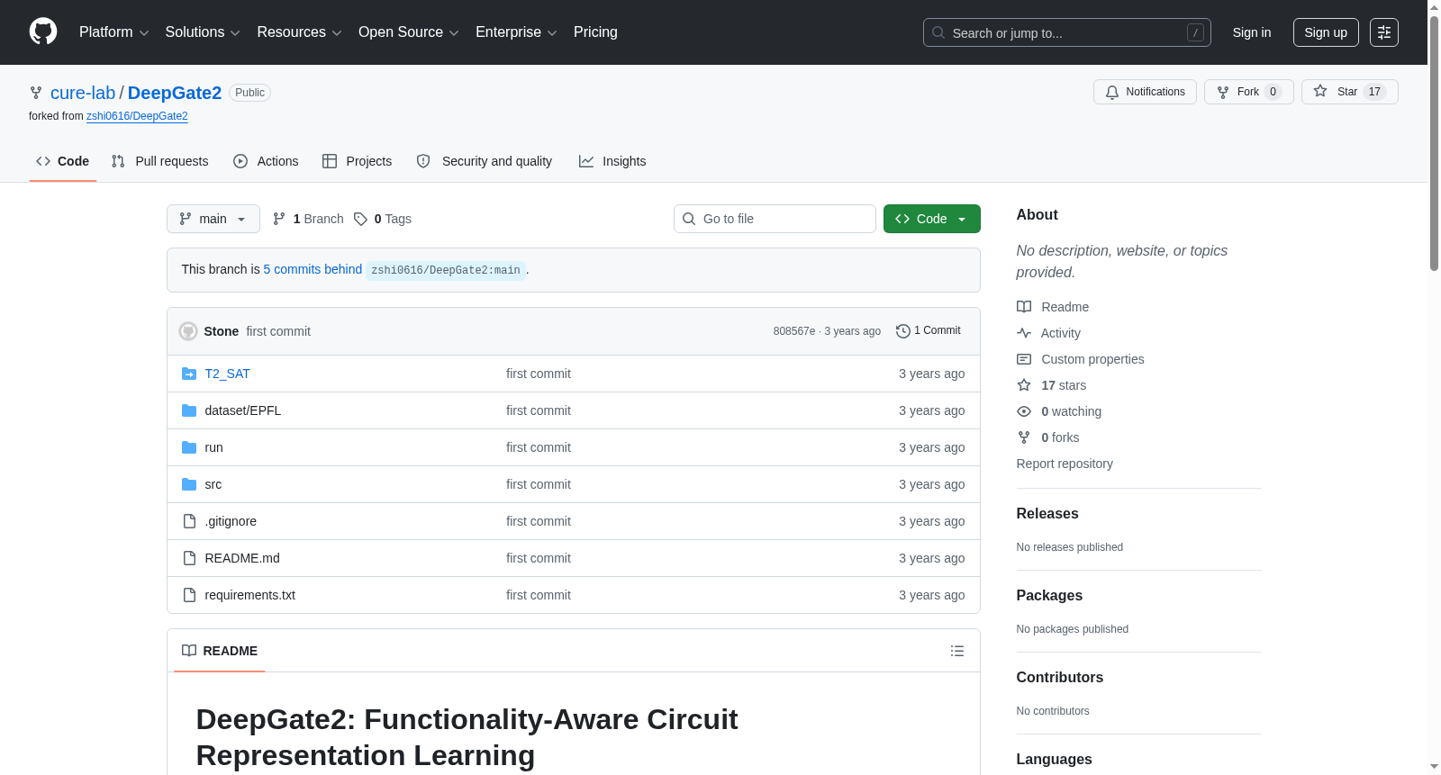Click the Fork button
This screenshot has width=1441, height=775.
click(x=1249, y=92)
